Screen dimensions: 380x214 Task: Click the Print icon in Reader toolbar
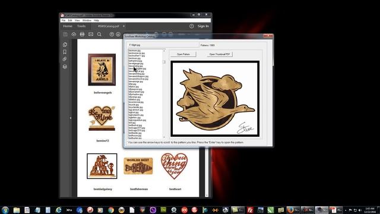[x=82, y=34]
